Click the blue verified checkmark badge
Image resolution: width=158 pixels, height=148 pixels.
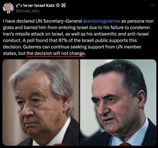click(x=58, y=5)
